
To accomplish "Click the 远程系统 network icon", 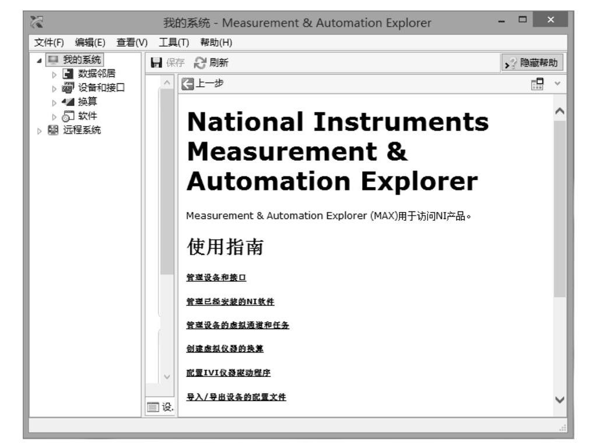I will point(53,130).
